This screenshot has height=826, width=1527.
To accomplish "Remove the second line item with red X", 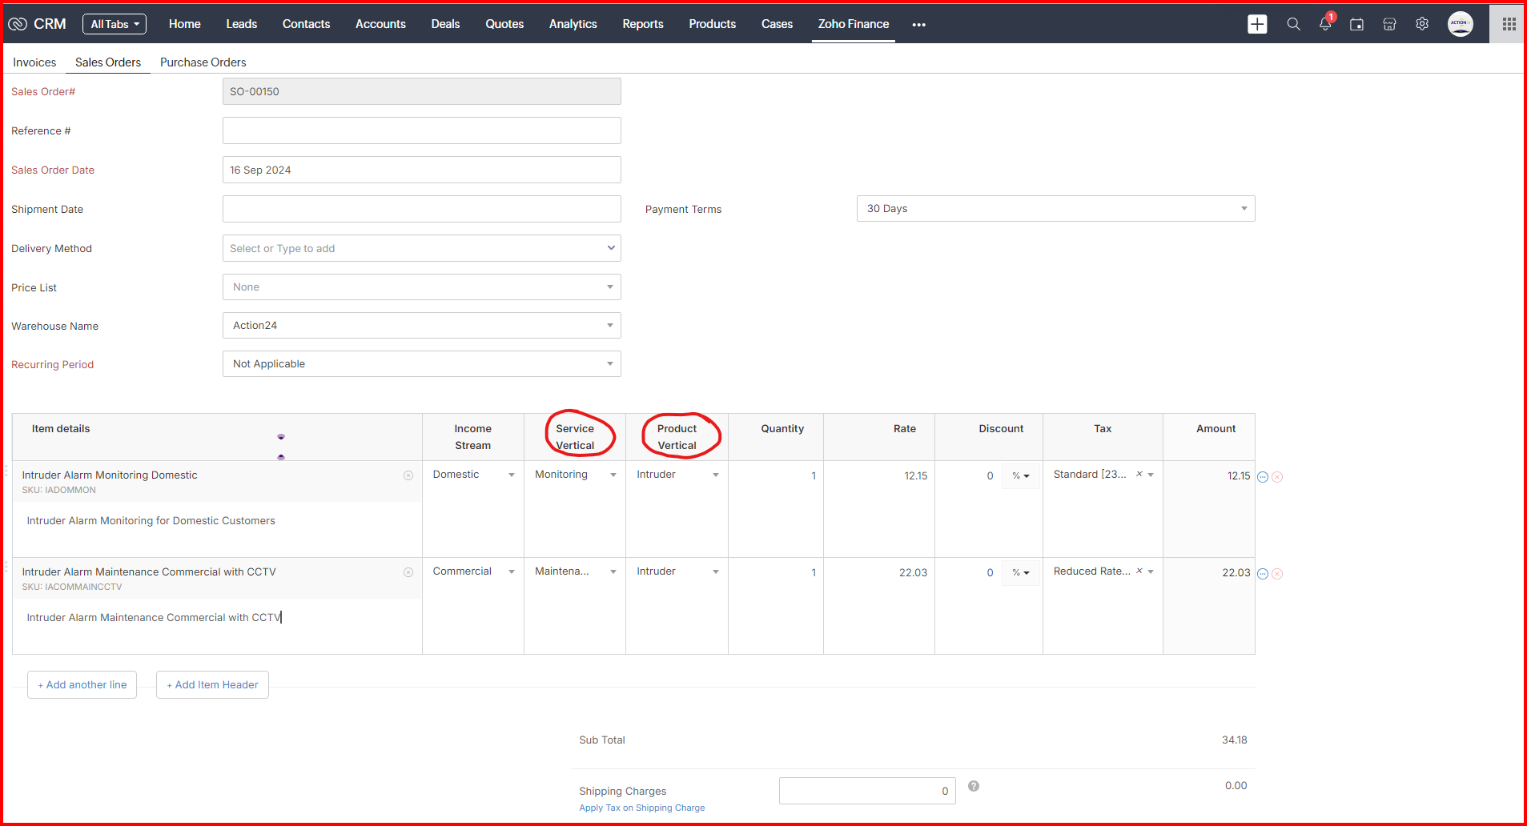I will pyautogui.click(x=1277, y=574).
